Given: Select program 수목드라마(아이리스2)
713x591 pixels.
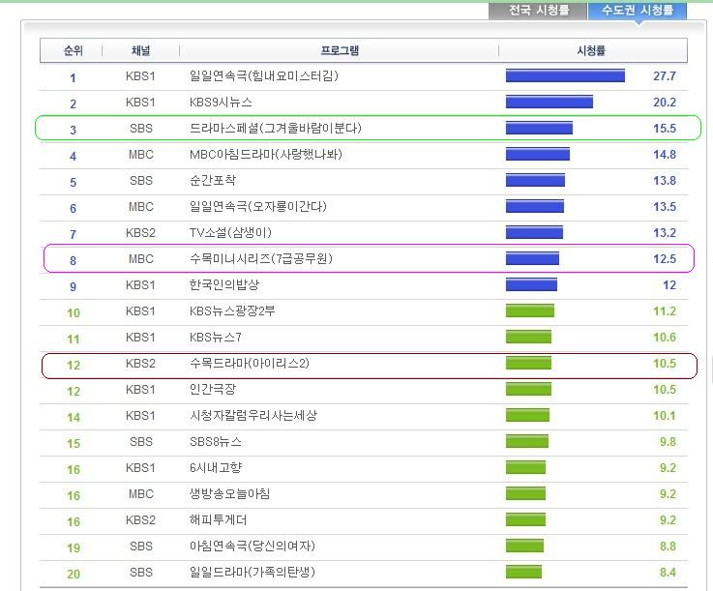Looking at the screenshot, I should point(250,364).
